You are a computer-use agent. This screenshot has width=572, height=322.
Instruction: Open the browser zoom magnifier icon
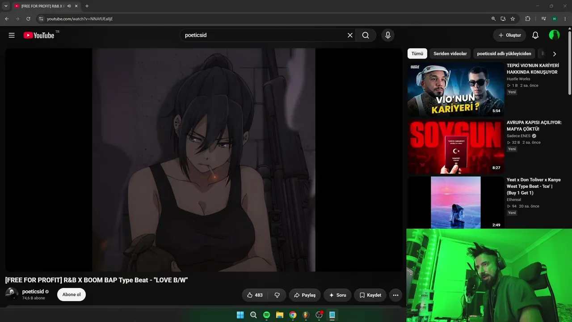[x=493, y=19]
